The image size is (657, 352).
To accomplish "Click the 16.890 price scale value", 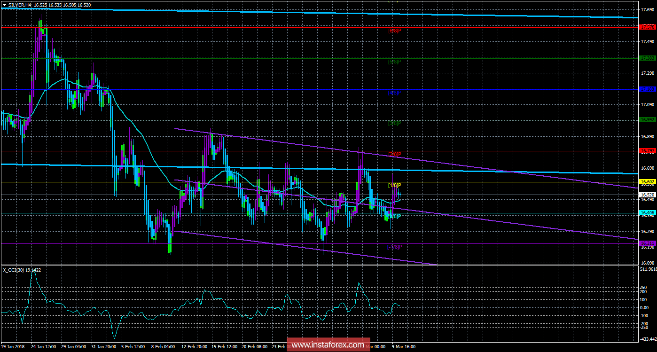I will [647, 136].
